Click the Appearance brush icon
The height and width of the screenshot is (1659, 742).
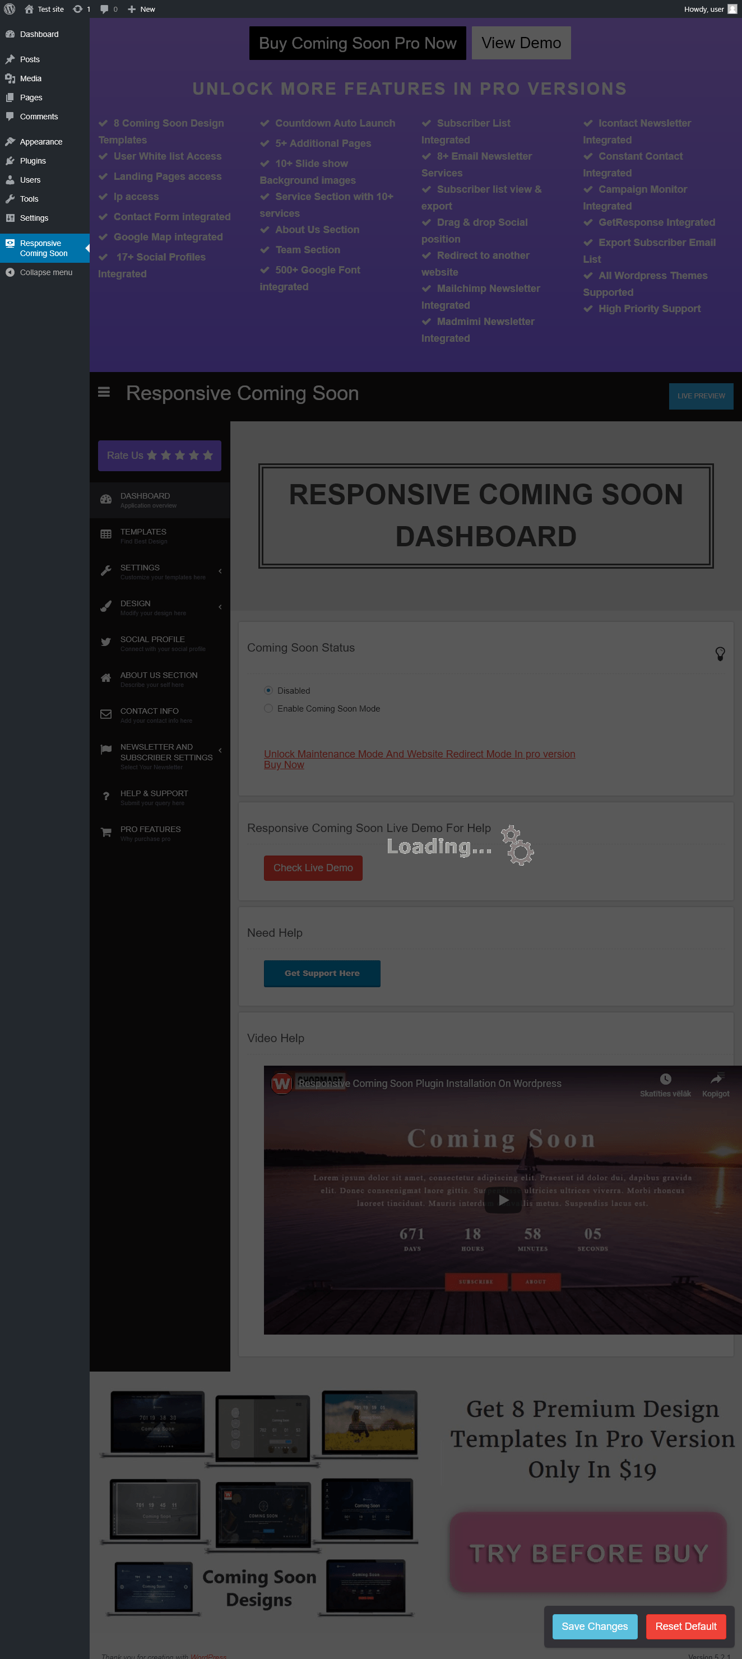(x=10, y=142)
